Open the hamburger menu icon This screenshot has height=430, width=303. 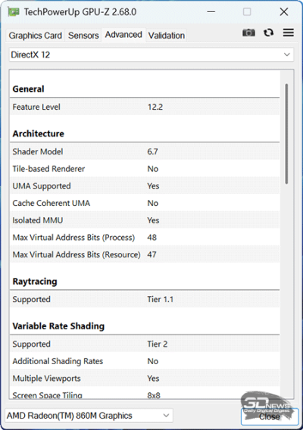point(289,33)
